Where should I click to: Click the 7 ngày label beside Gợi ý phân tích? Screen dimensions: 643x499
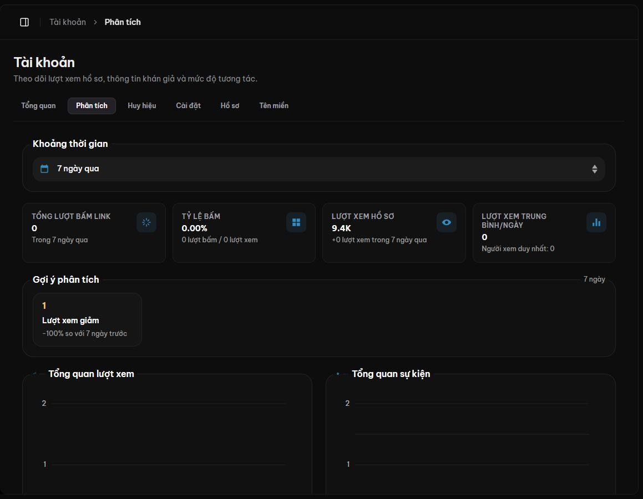pyautogui.click(x=594, y=279)
